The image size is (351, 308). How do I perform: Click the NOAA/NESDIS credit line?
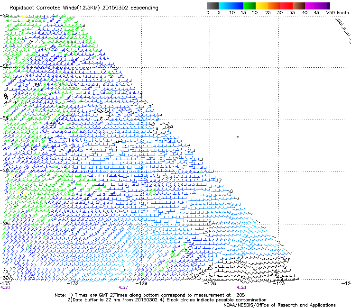pyautogui.click(x=279, y=305)
